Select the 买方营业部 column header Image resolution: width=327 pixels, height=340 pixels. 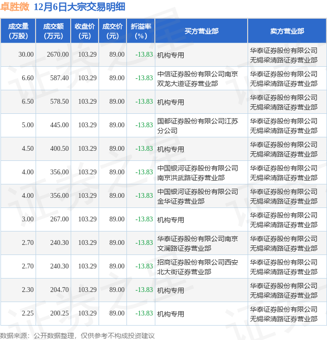(201, 31)
